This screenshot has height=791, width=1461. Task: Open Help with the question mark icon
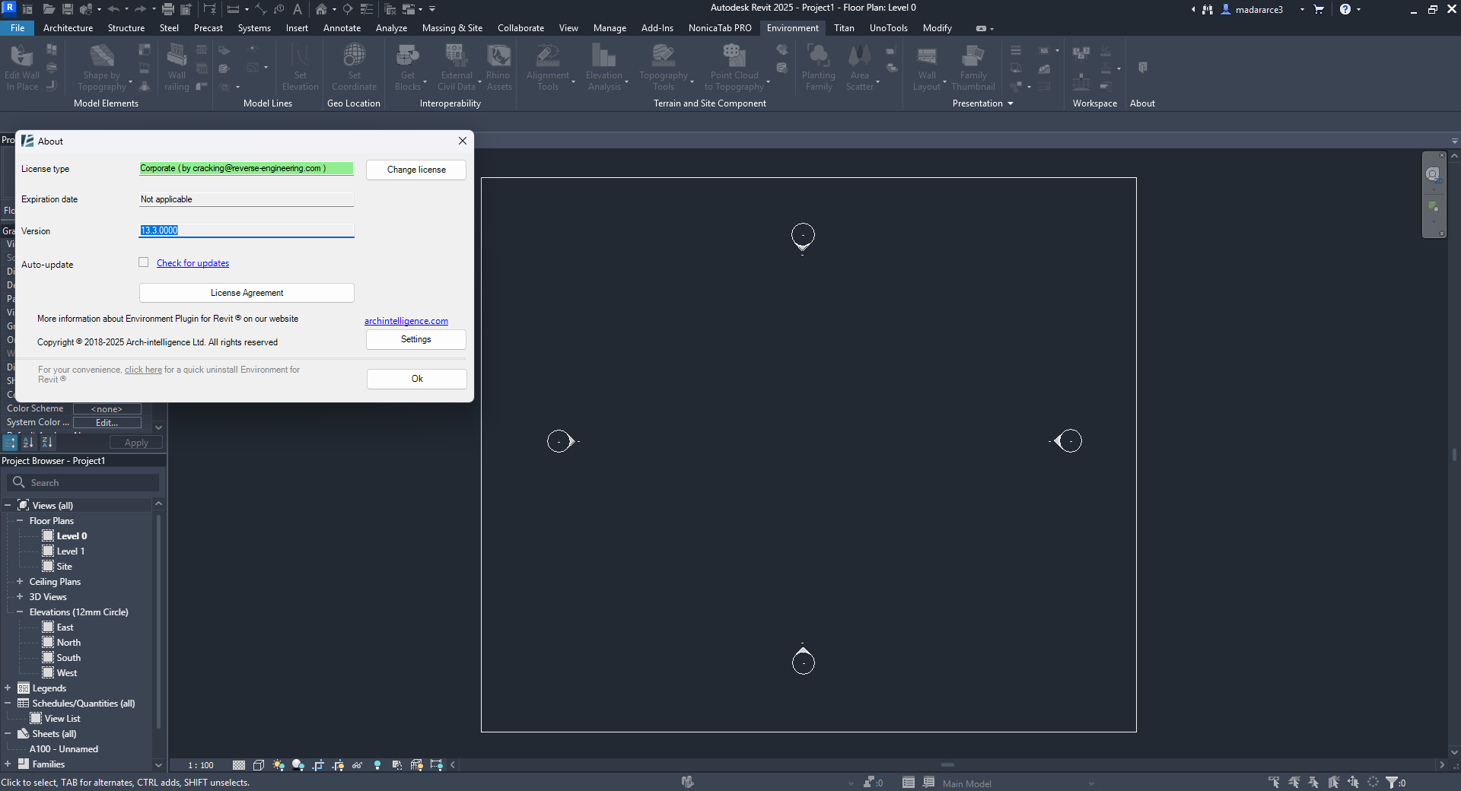[1345, 9]
